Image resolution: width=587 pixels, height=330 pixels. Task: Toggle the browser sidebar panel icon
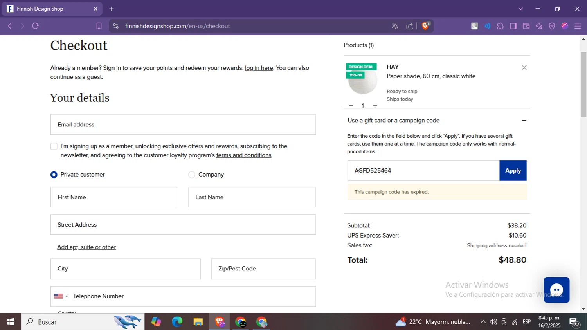coord(513,26)
